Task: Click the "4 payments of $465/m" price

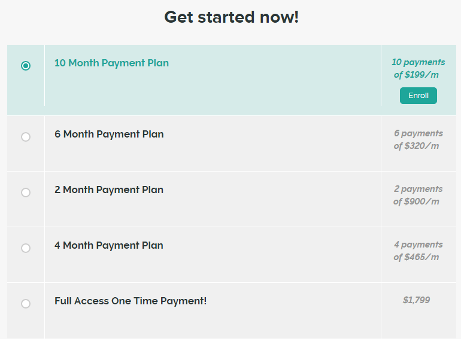Action: coord(418,251)
